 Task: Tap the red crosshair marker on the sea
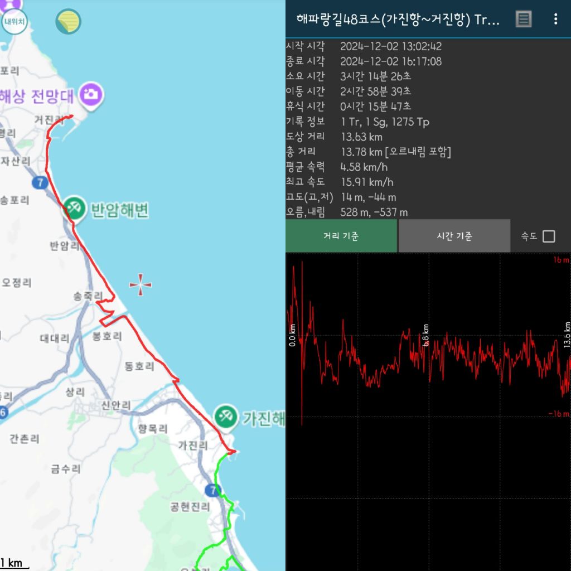pyautogui.click(x=141, y=284)
